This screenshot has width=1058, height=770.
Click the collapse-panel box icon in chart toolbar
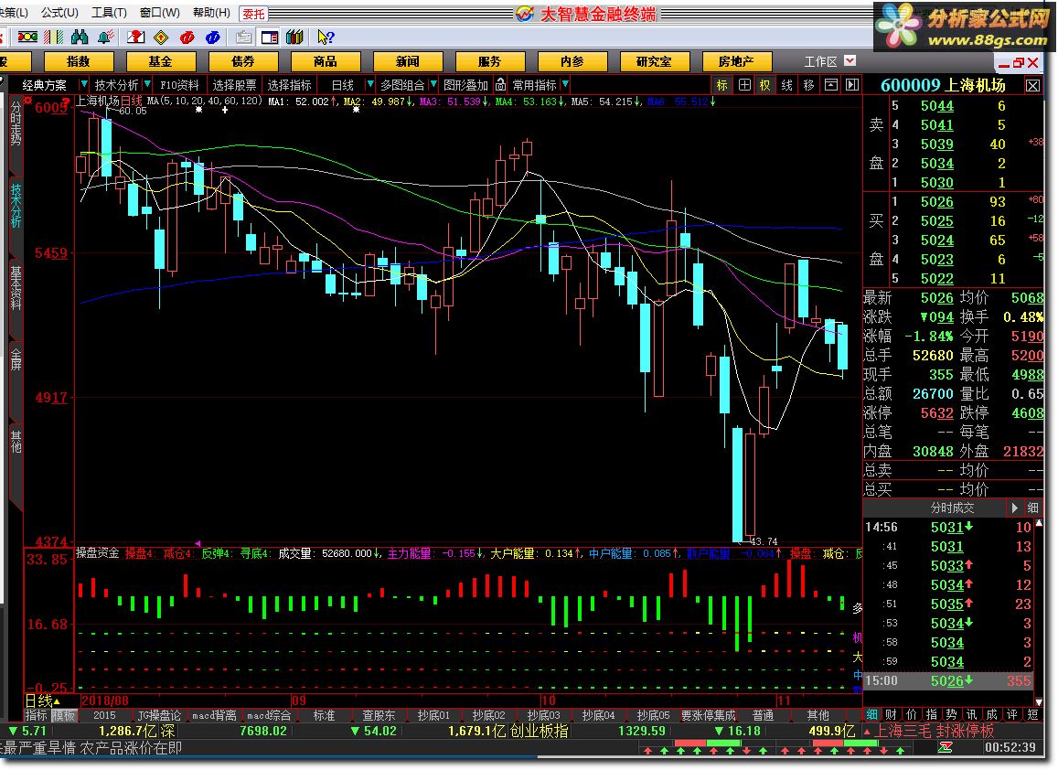831,84
